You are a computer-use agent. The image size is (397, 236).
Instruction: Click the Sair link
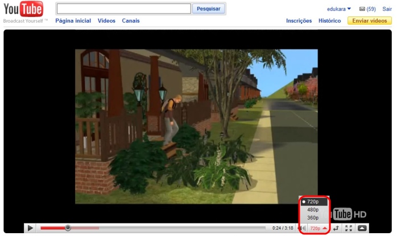pos(387,9)
